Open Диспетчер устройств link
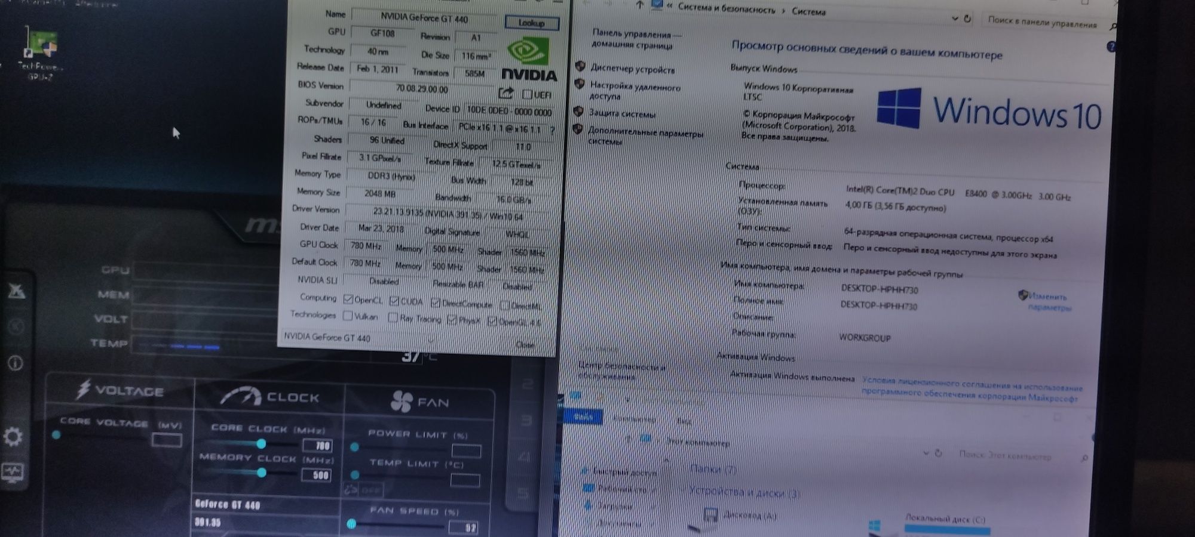 pos(632,69)
